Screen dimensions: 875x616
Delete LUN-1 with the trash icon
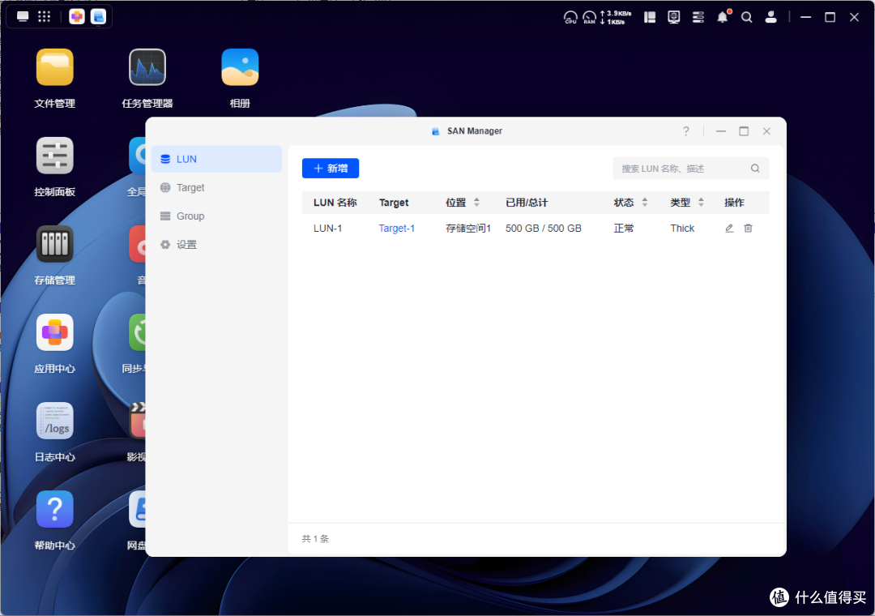[x=749, y=229]
